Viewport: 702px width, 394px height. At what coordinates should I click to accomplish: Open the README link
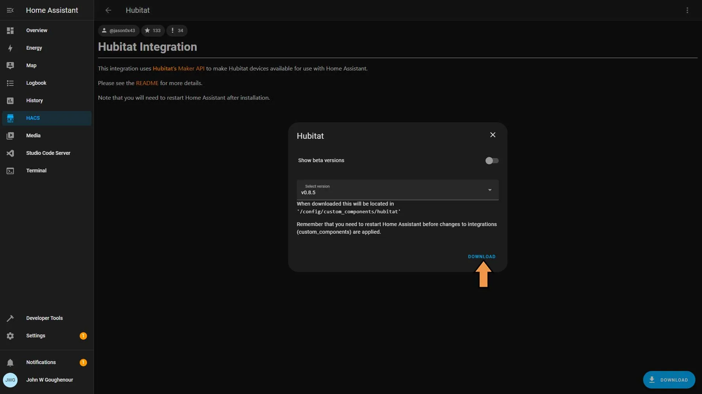(147, 83)
